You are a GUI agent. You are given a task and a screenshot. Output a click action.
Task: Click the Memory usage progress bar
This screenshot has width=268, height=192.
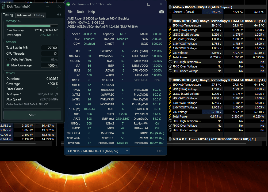click(x=32, y=26)
